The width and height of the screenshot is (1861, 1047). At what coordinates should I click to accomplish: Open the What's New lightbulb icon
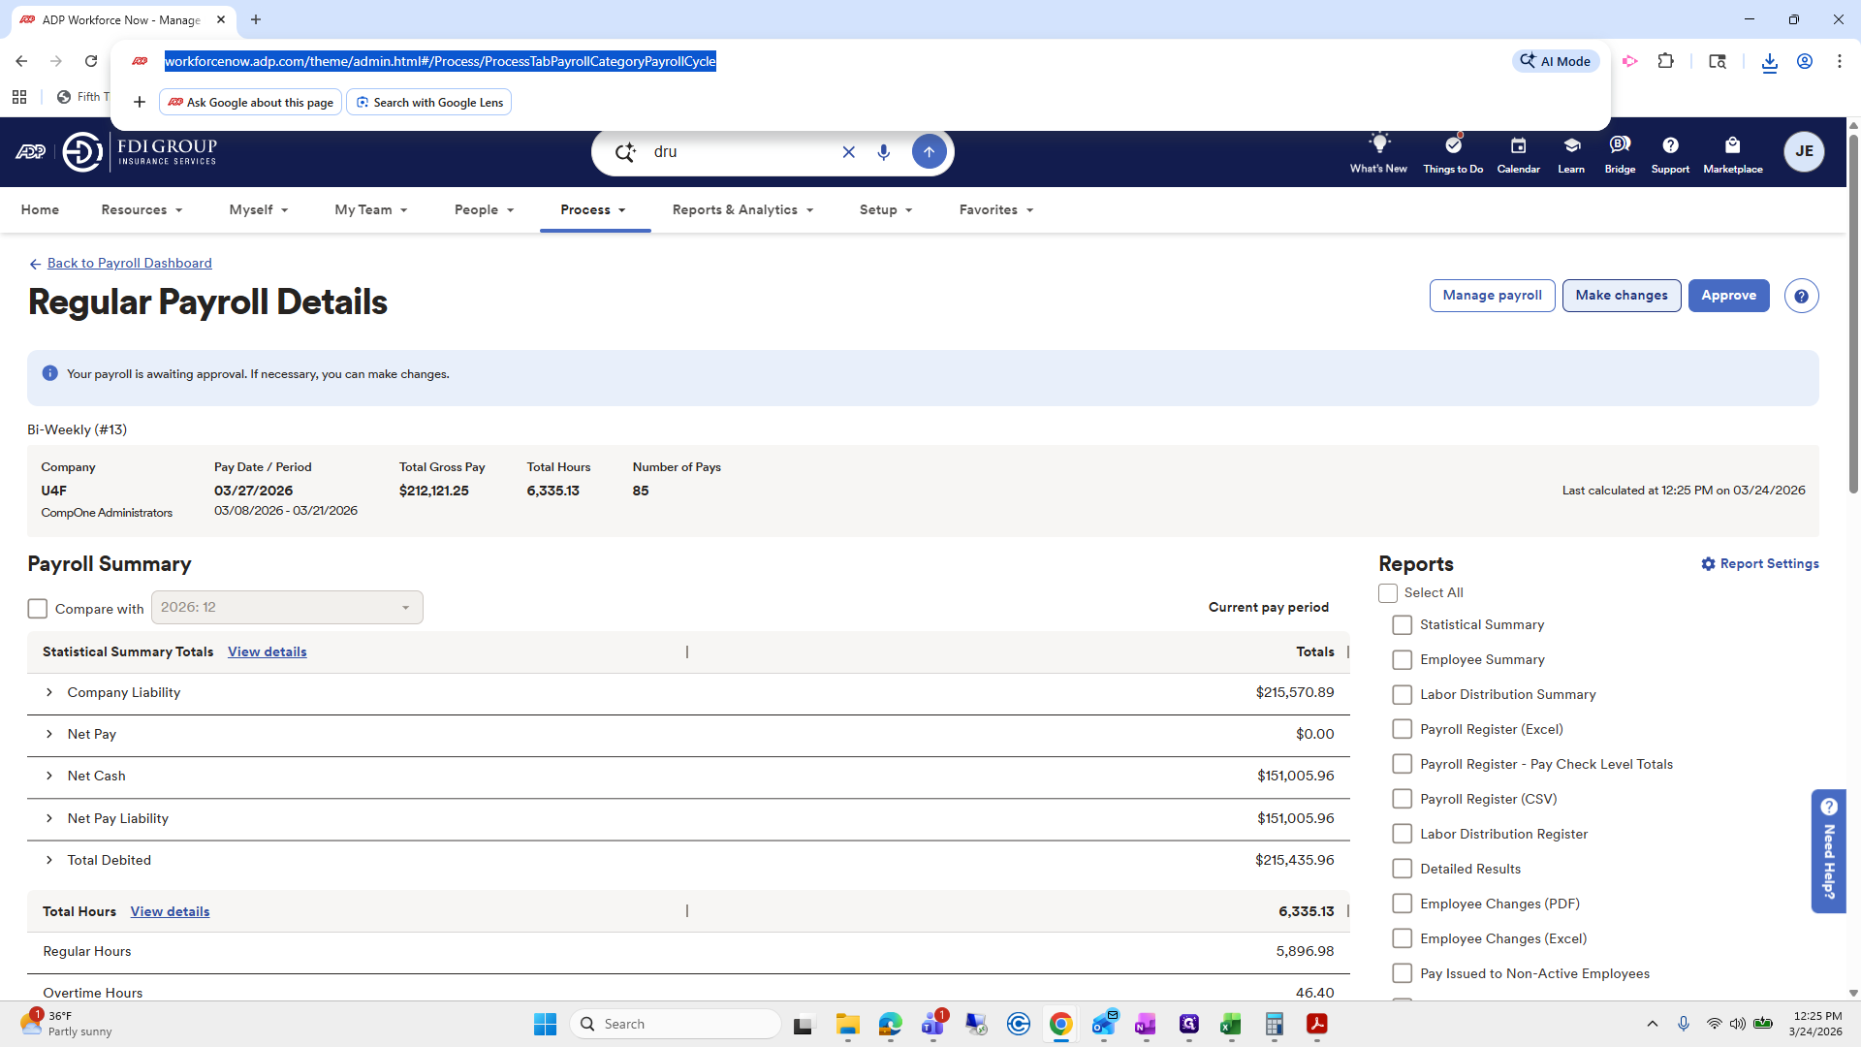coord(1378,144)
